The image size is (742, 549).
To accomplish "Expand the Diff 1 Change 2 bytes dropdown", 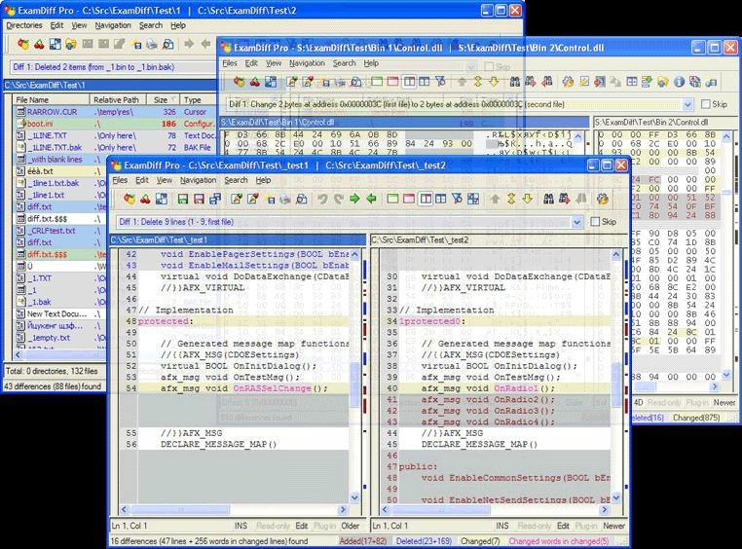I will [687, 104].
